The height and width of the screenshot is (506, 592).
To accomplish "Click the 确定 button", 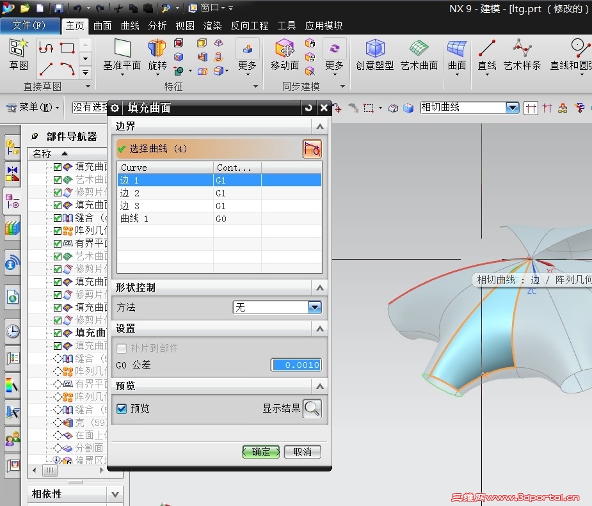I will pyautogui.click(x=261, y=452).
